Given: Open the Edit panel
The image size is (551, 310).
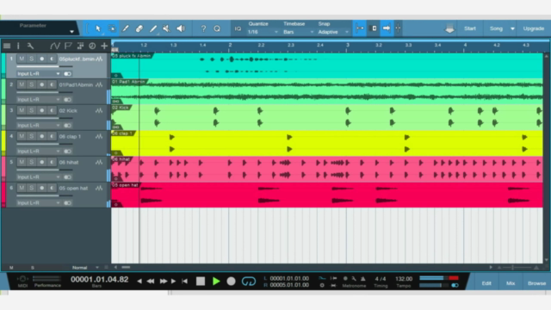Looking at the screenshot, I should click(486, 283).
